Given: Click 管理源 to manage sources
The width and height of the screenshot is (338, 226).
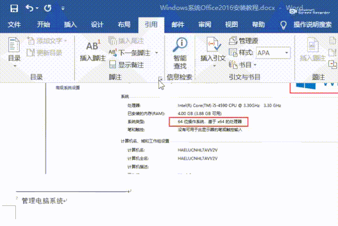Looking at the screenshot, I should (x=243, y=41).
